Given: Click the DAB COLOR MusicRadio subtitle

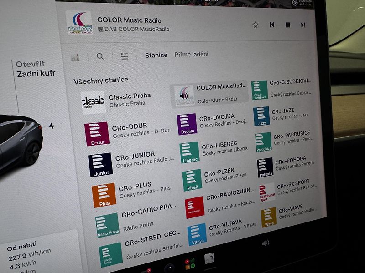Looking at the screenshot, I should (137, 29).
